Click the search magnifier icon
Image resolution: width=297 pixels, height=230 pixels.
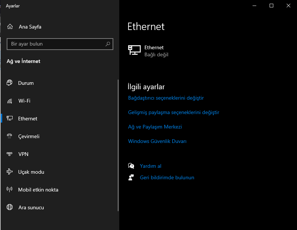(x=108, y=44)
